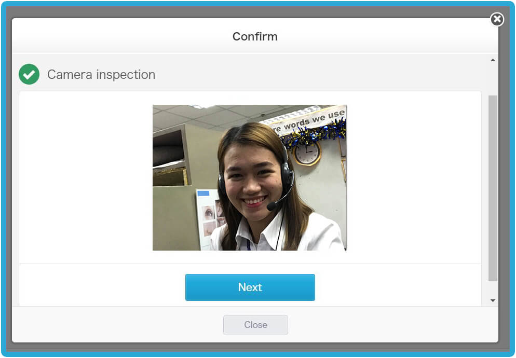Click the green checkmark status icon
This screenshot has width=516, height=358.
29,75
